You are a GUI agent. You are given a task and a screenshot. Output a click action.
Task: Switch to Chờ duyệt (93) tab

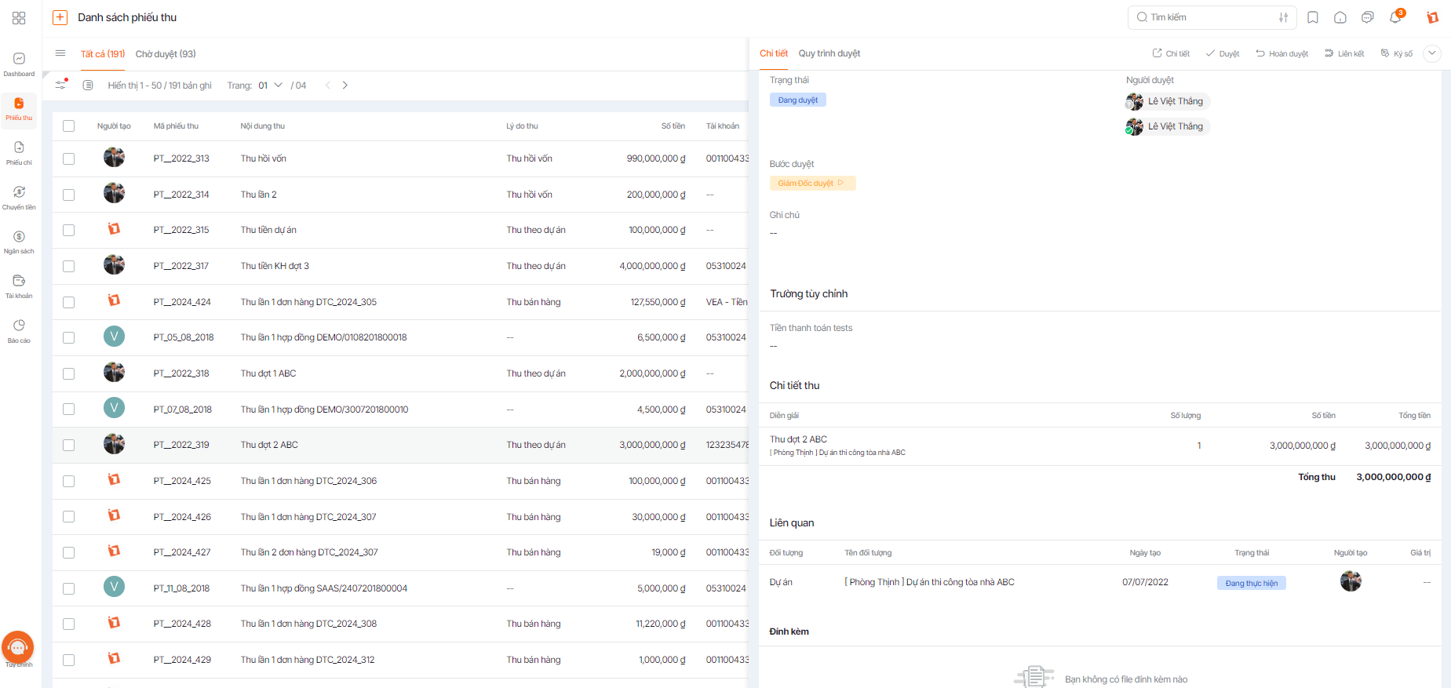[x=166, y=54]
